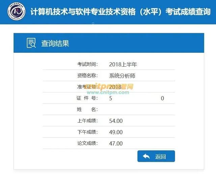Click the query results document-search icon
Image resolution: width=216 pixels, height=175 pixels.
click(x=31, y=43)
